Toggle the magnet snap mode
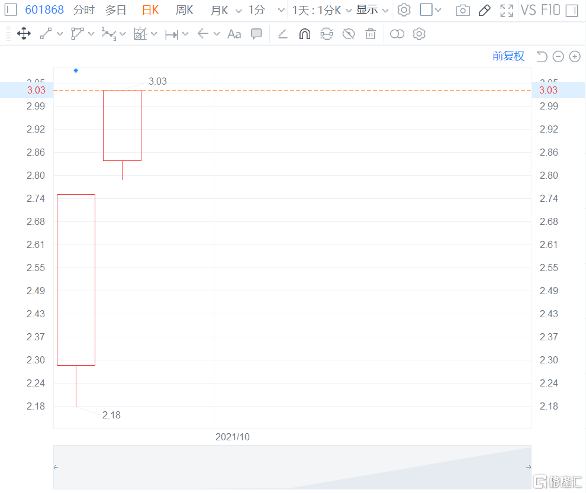Viewport: 586px width, 493px height. coord(305,34)
